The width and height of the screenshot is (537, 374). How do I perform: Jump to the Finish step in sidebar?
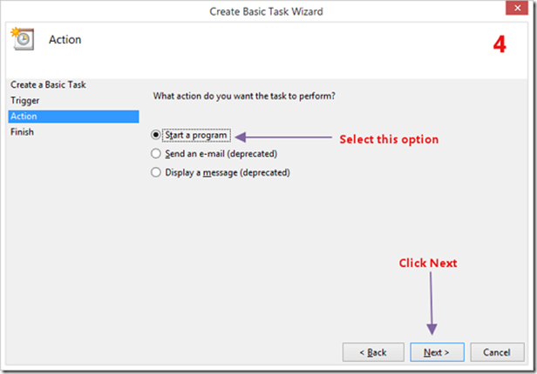coord(23,132)
